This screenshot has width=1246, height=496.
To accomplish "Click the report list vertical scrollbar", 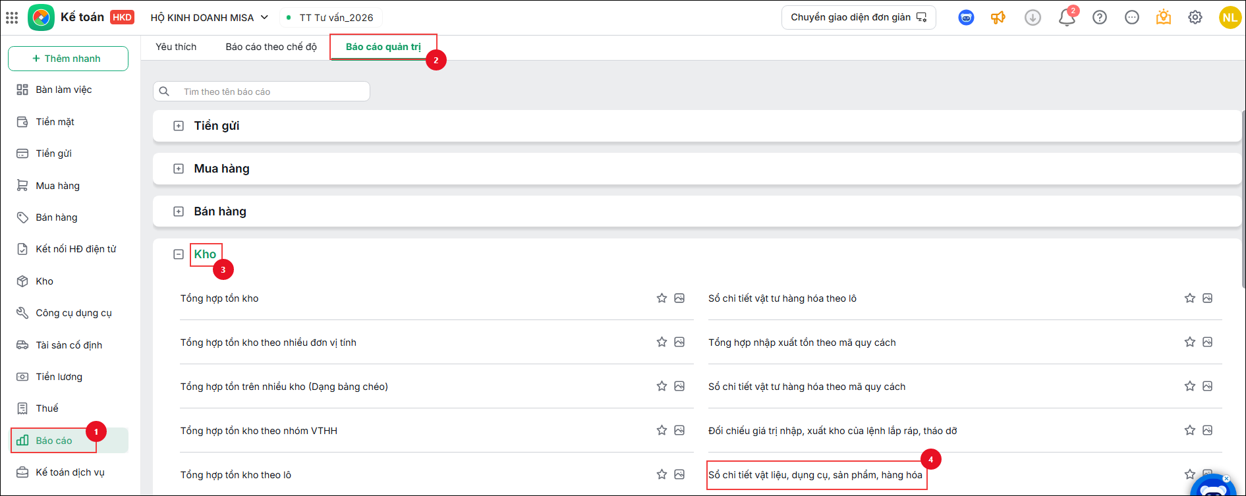I will pyautogui.click(x=1243, y=198).
